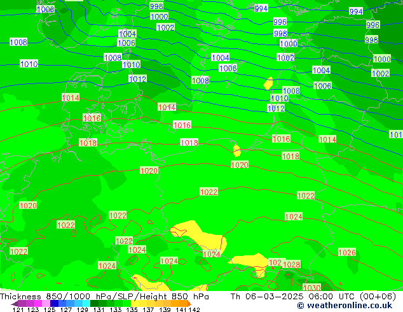Click the red 1030 isobar label
The width and height of the screenshot is (403, 312).
pyautogui.click(x=312, y=287)
